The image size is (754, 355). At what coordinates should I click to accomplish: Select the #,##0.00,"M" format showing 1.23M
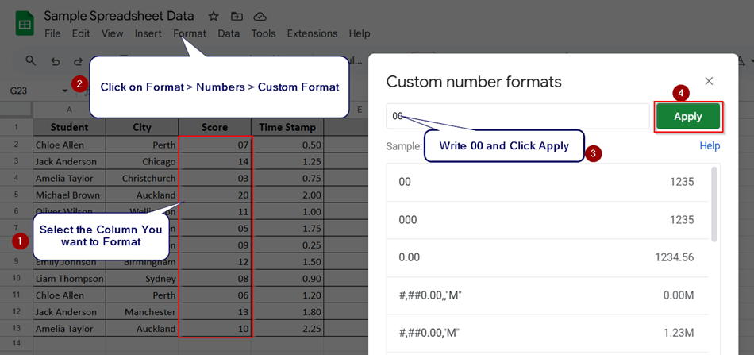click(547, 333)
